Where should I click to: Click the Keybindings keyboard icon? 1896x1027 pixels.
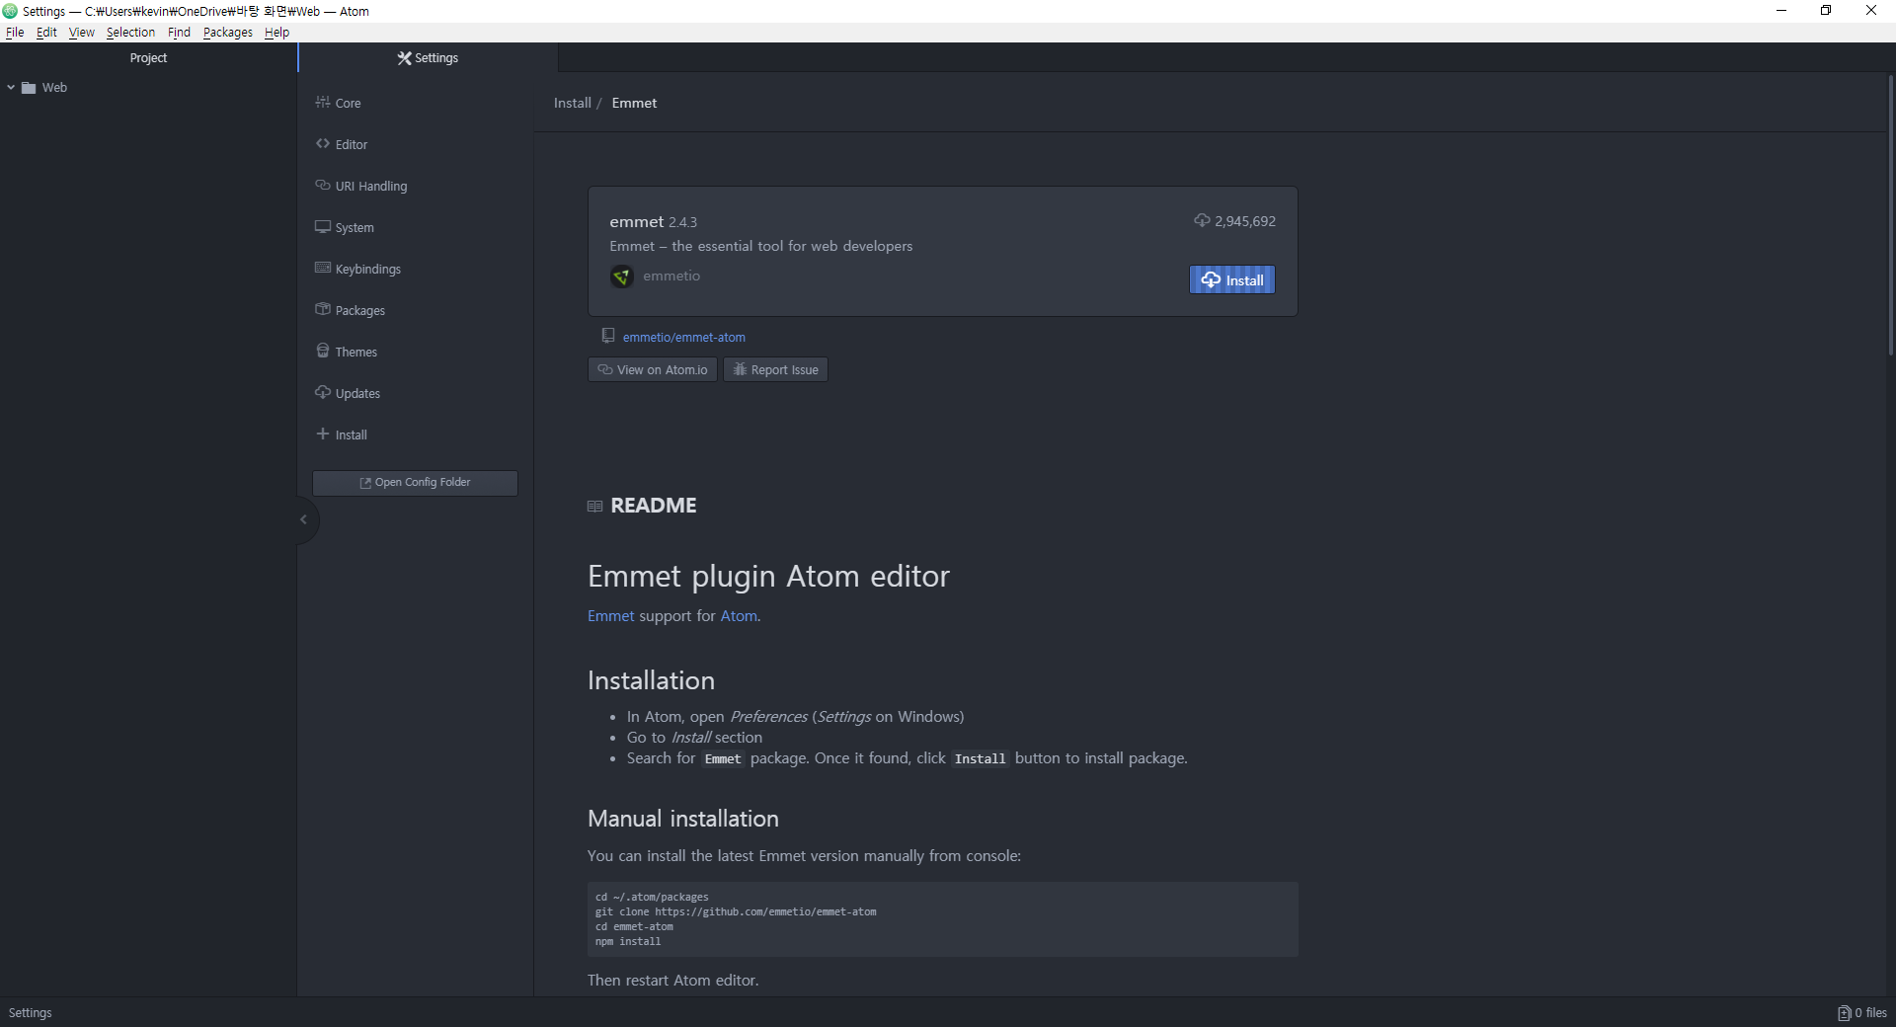(323, 268)
